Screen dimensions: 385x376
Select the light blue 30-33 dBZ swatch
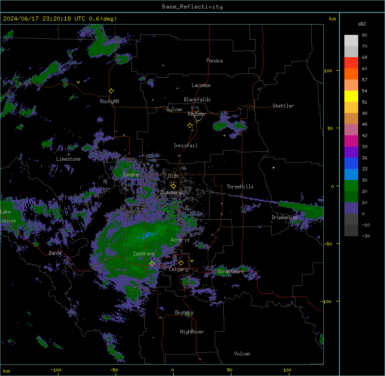[351, 174]
